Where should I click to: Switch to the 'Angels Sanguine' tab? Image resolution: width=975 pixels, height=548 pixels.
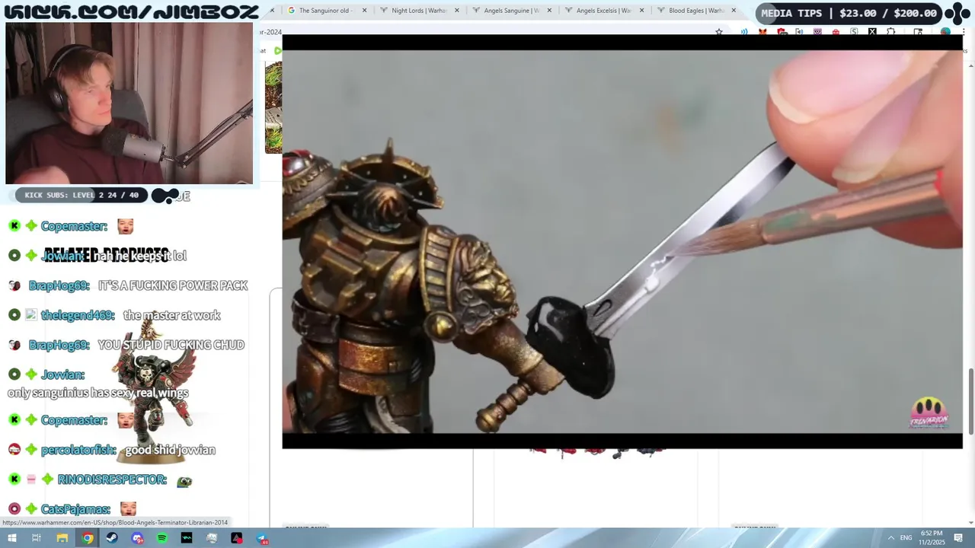coord(512,11)
